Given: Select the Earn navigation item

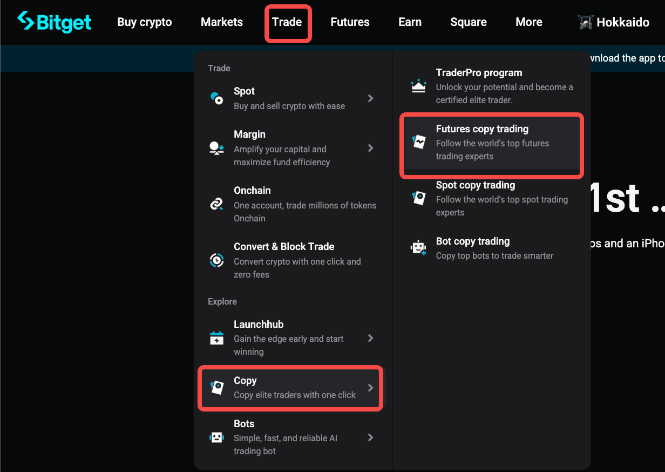Looking at the screenshot, I should tap(410, 22).
